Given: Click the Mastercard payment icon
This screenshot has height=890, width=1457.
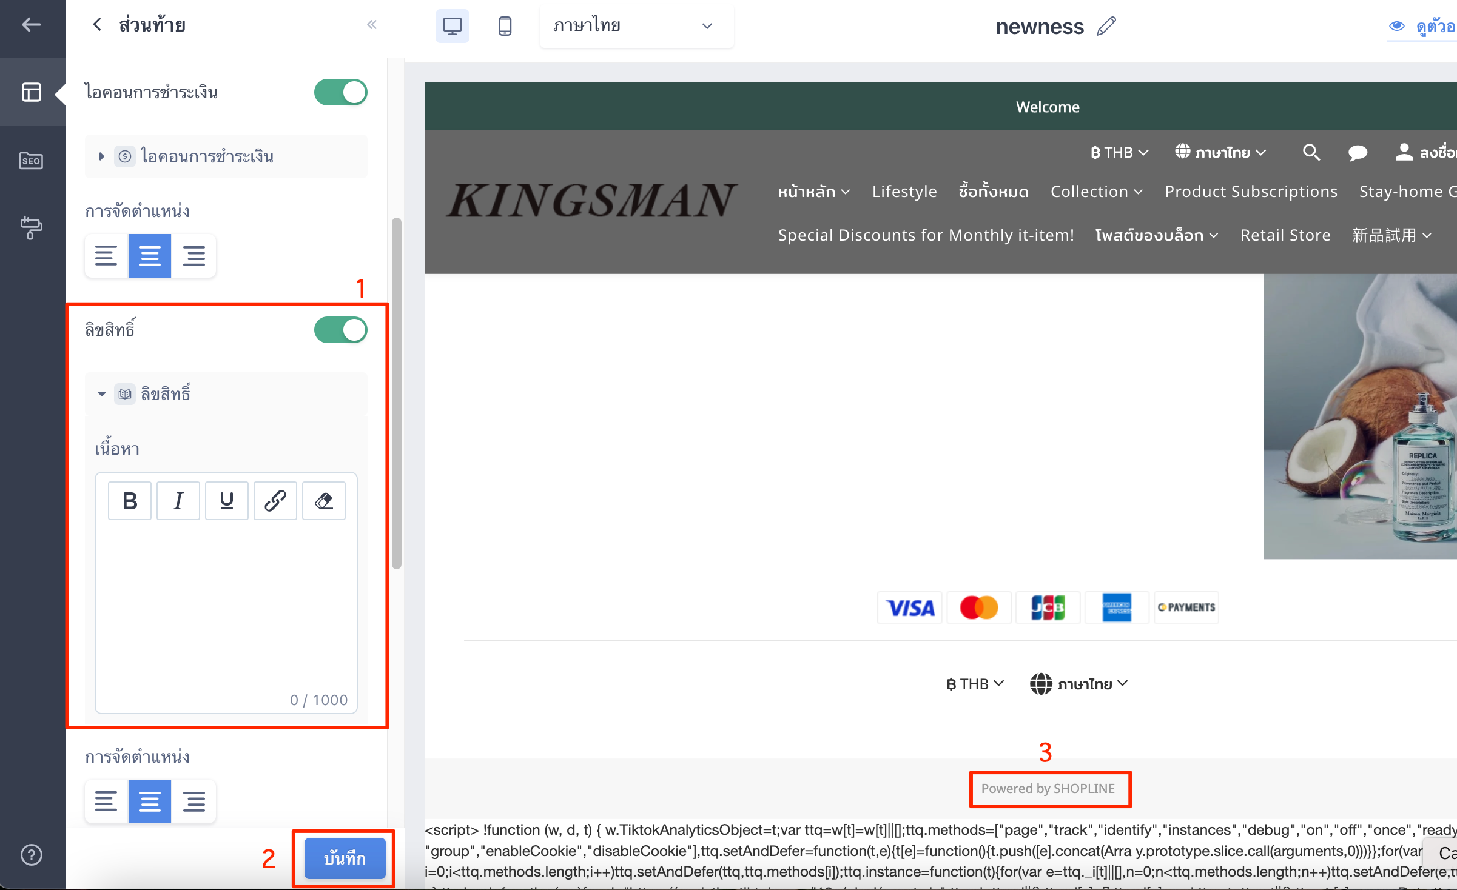Looking at the screenshot, I should click(979, 607).
